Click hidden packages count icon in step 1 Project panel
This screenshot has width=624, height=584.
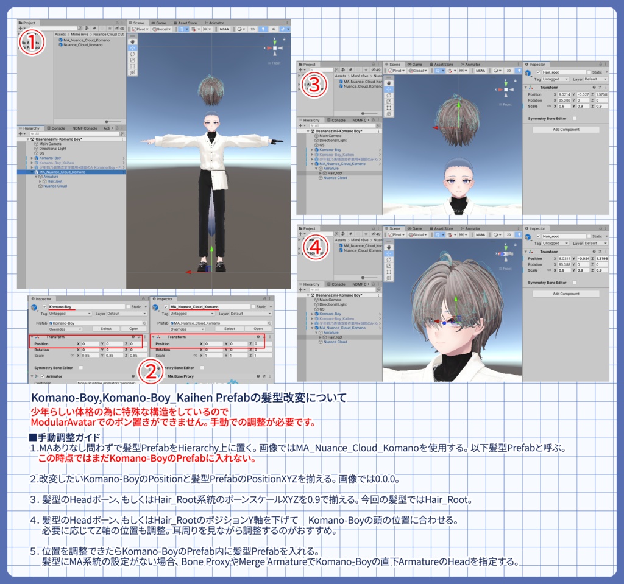(x=120, y=29)
